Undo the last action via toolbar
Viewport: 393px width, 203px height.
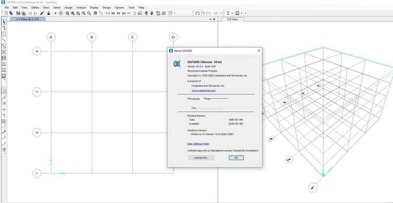pyautogui.click(x=30, y=13)
